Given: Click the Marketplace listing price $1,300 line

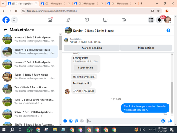Looking at the screenshot, I should (85, 42).
